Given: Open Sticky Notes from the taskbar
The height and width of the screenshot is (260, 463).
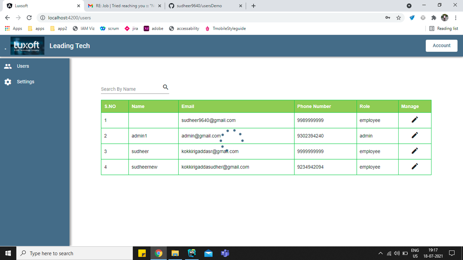Looking at the screenshot, I should pos(142,253).
